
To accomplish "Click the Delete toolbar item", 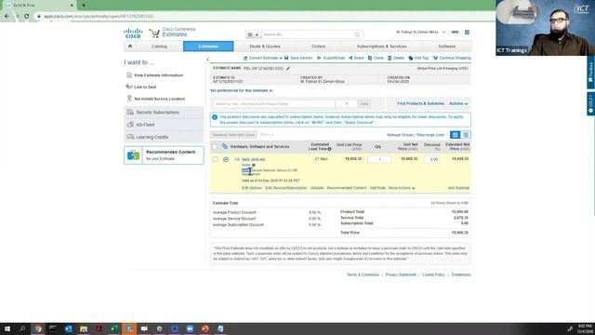I will [396, 58].
